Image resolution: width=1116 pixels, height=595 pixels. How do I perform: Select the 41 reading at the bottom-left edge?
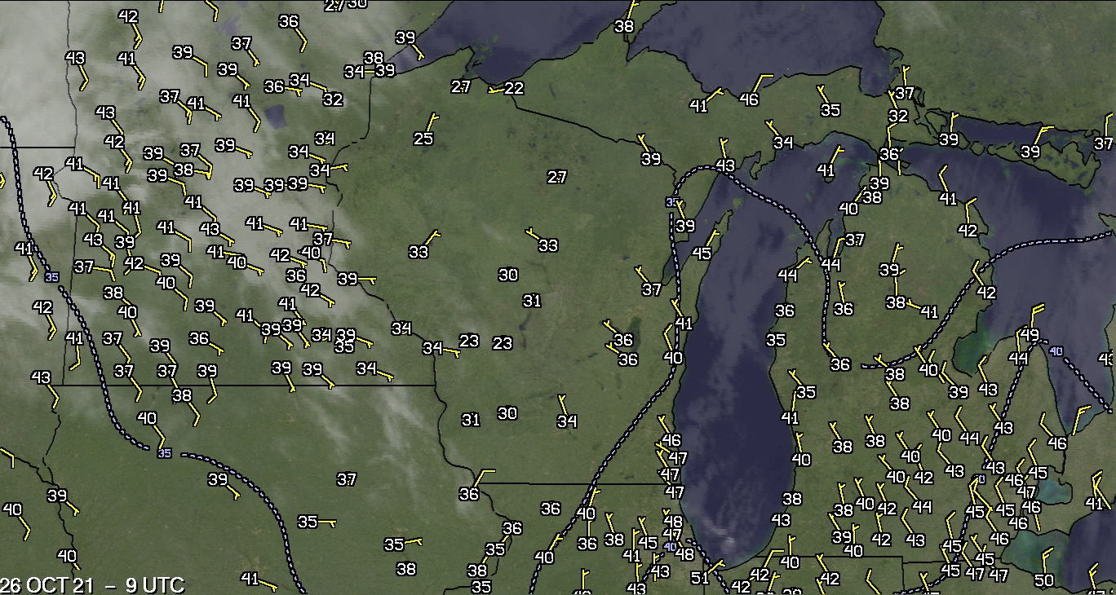(250, 579)
